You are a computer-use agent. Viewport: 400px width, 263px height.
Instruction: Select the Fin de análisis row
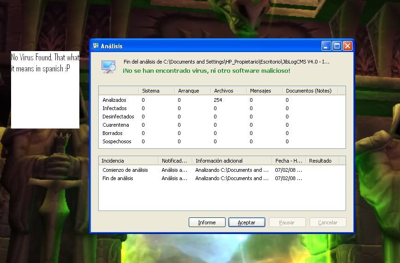(x=118, y=178)
